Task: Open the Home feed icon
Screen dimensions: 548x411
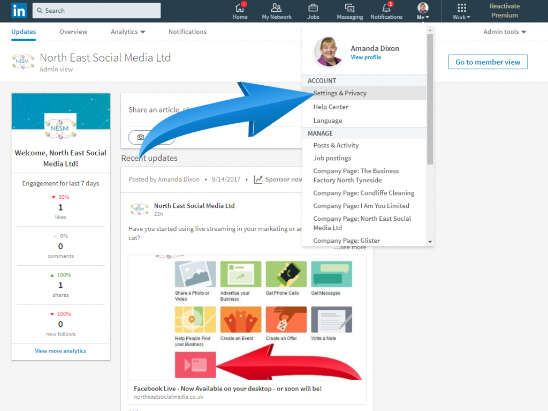Action: point(240,8)
